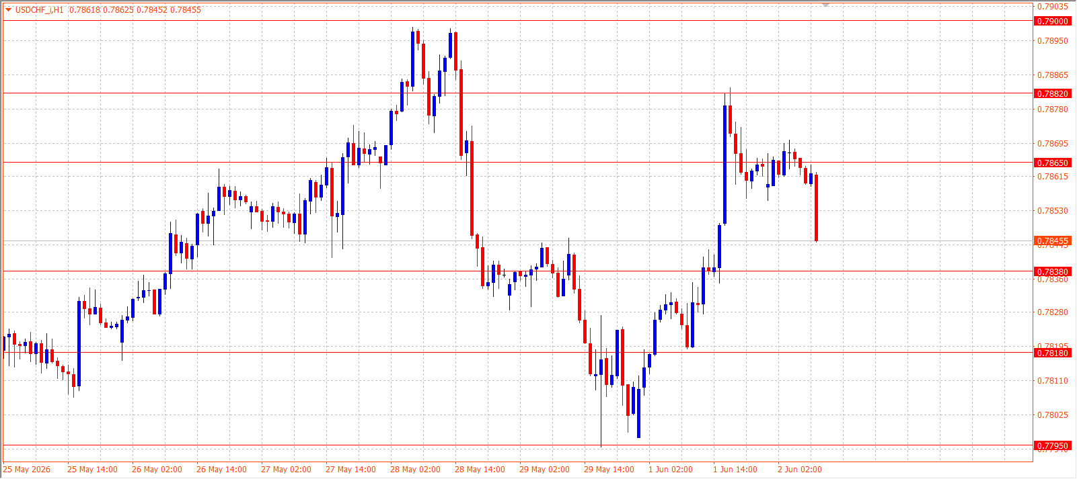Select the red 0.78180 level price tag

pos(1052,353)
